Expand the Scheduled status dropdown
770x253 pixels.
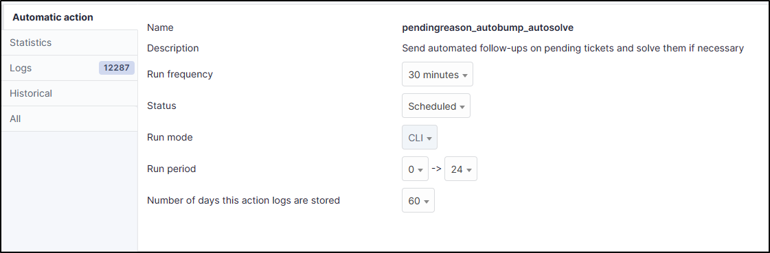436,106
